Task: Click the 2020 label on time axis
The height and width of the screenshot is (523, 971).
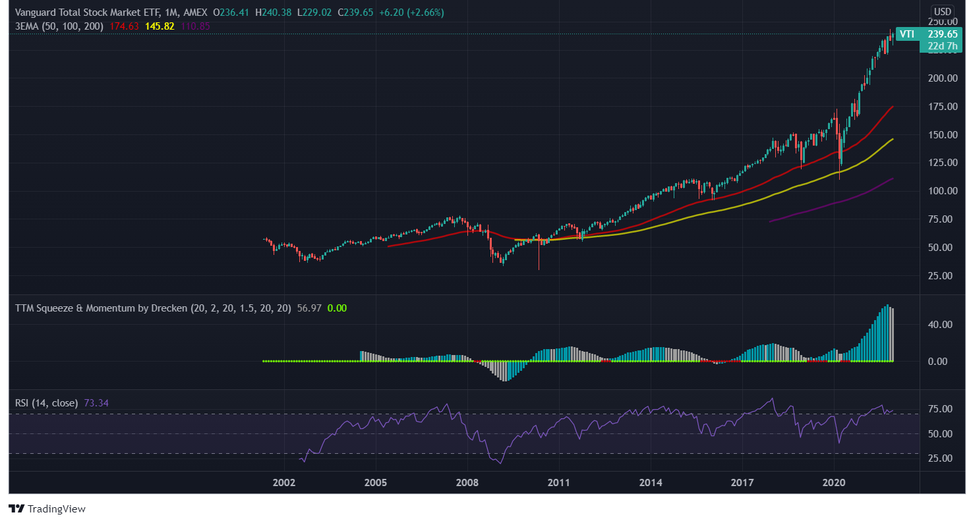Action: point(835,482)
